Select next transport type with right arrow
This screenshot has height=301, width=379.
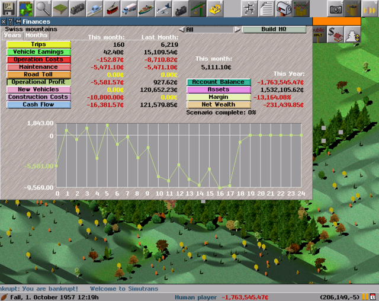coord(237,30)
